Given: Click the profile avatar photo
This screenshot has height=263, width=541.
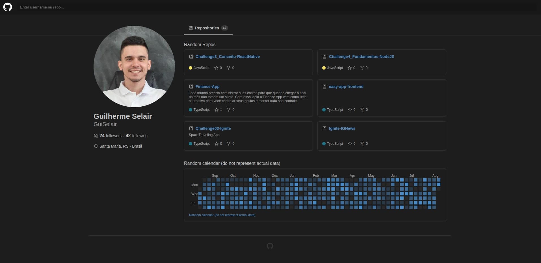Looking at the screenshot, I should [134, 66].
